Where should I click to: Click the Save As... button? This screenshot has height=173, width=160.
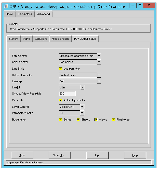(x=60, y=155)
